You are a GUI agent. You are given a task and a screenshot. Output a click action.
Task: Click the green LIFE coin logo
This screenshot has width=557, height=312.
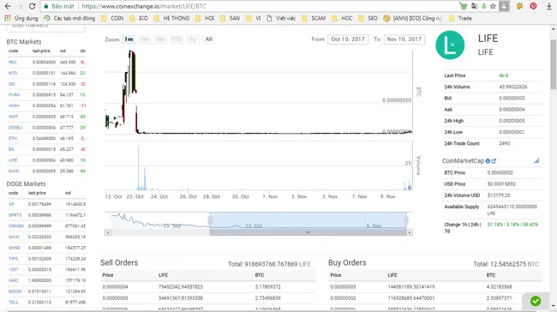450,45
